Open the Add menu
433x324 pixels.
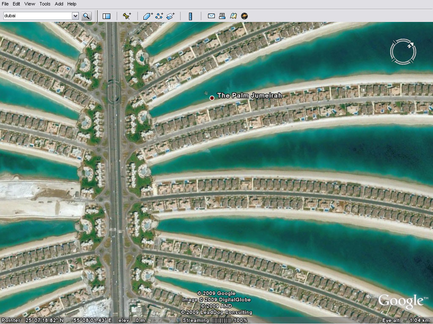click(x=59, y=4)
